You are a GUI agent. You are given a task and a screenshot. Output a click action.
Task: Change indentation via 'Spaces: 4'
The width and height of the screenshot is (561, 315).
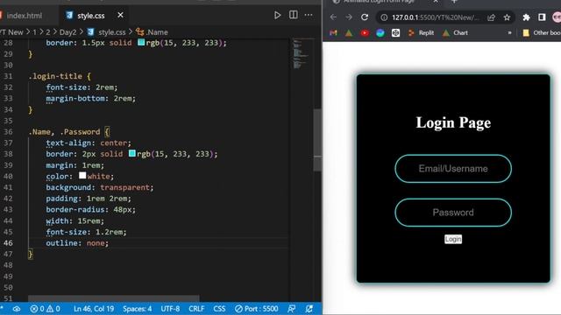click(137, 309)
